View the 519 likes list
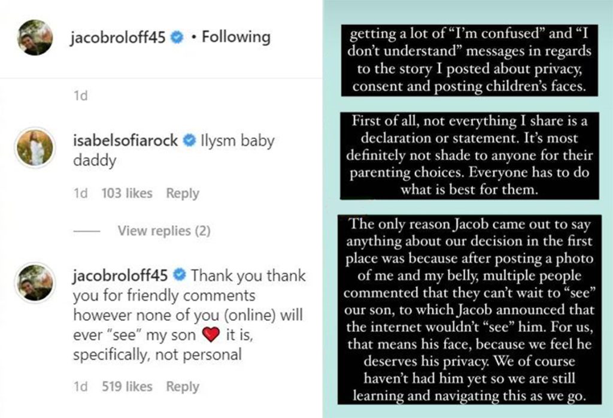 [x=127, y=387]
